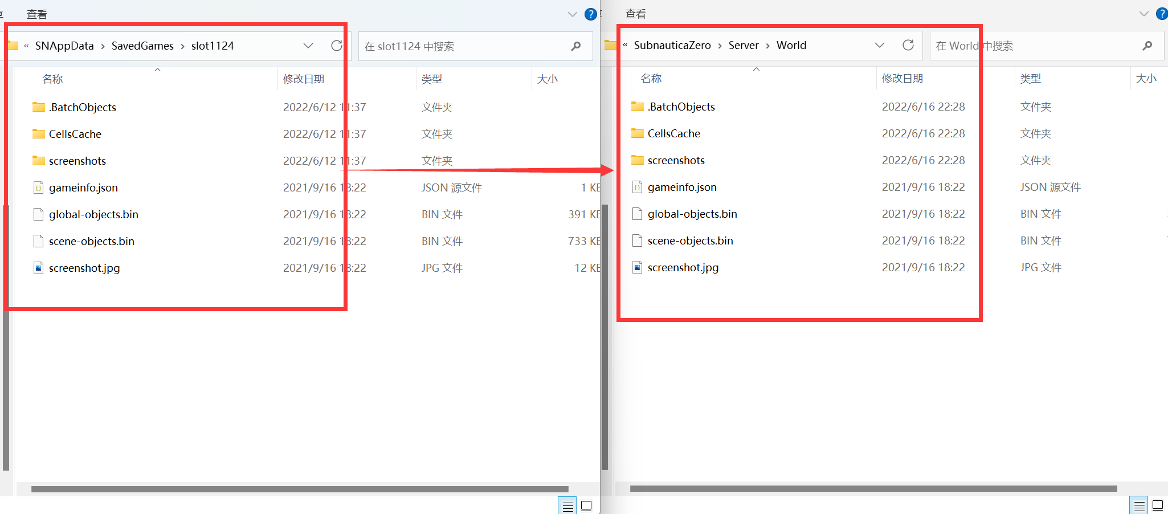The width and height of the screenshot is (1168, 514).
Task: Open subfolder chevron after SNAppData
Action: 103,46
